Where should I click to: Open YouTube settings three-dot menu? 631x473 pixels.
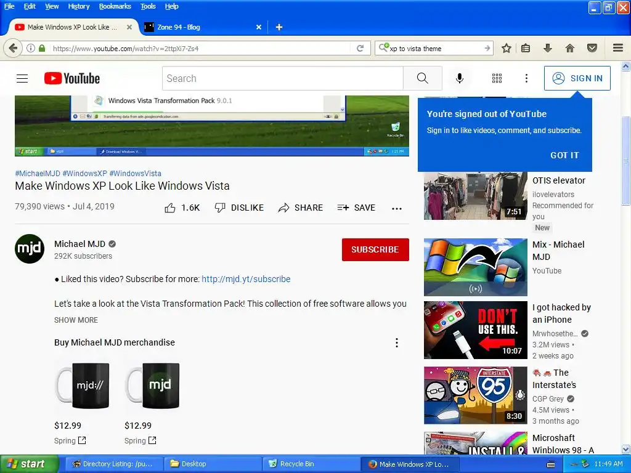coord(526,78)
